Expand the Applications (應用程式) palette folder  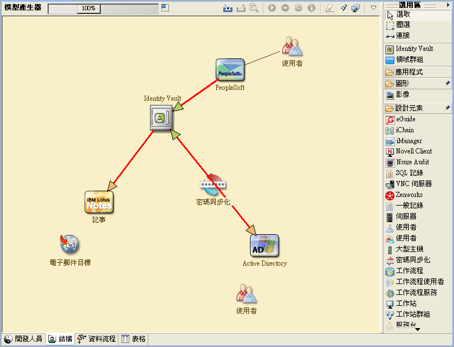[x=419, y=72]
